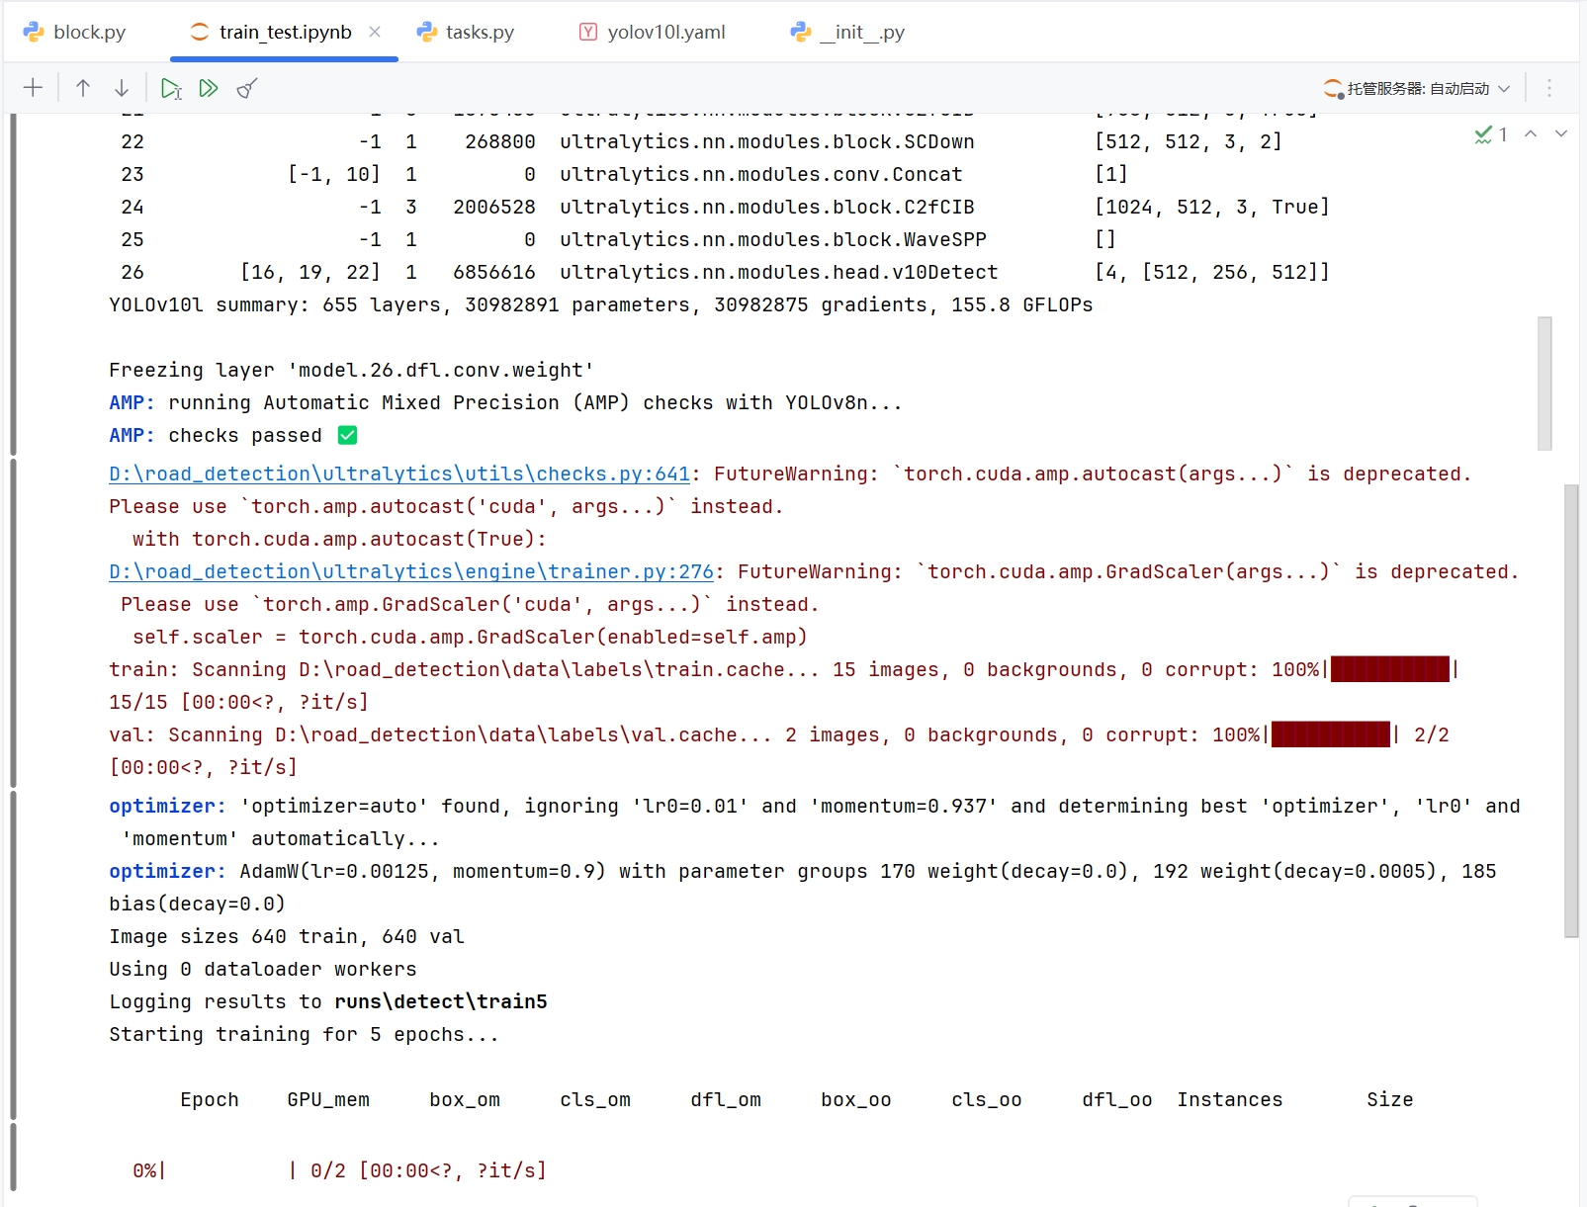Click the C2fCIB module row text
The width and height of the screenshot is (1587, 1207).
[x=767, y=207]
